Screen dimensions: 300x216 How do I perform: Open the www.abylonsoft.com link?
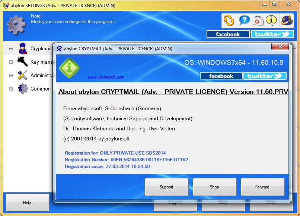pyautogui.click(x=106, y=77)
